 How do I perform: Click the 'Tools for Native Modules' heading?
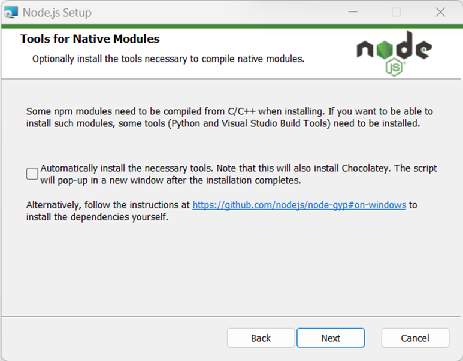click(x=90, y=39)
